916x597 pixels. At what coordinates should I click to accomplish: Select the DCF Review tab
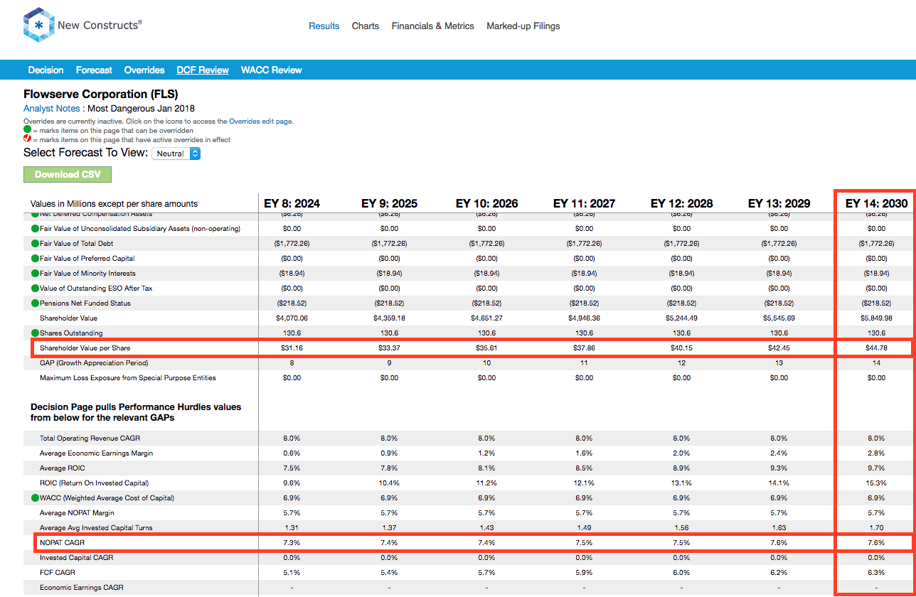pos(203,70)
